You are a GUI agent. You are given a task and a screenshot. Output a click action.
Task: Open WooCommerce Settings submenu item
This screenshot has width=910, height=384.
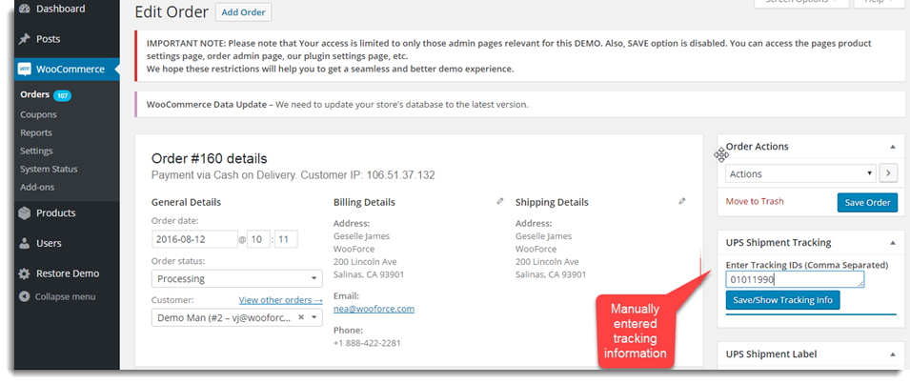36,151
